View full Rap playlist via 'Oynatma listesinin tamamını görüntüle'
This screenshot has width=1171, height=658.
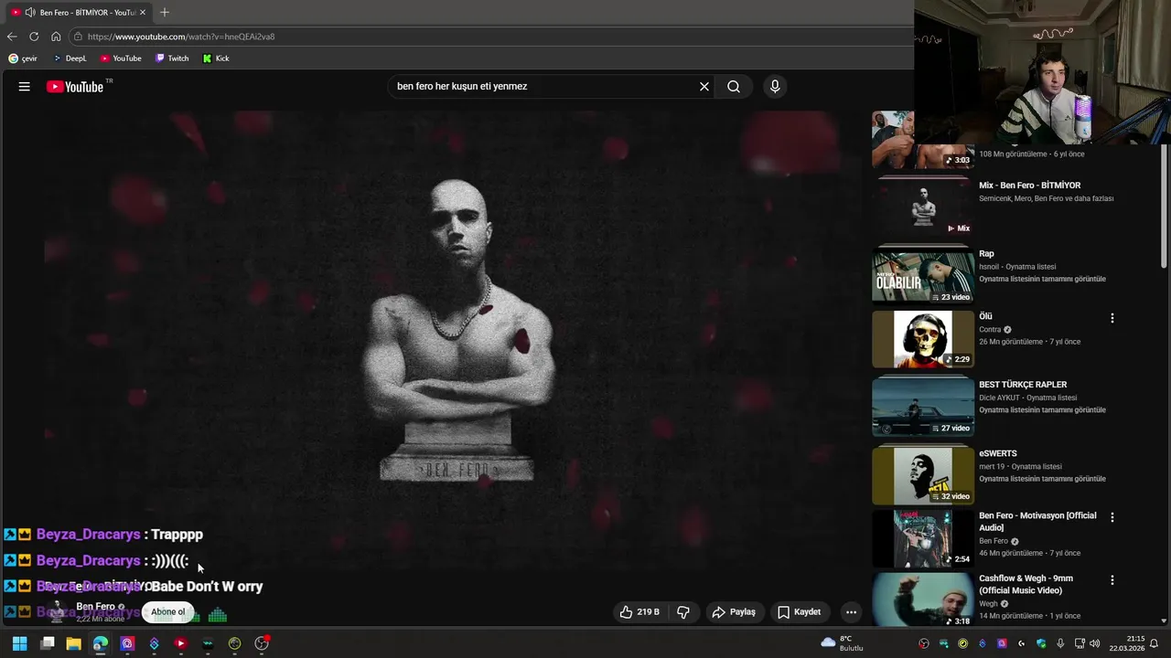1042,279
